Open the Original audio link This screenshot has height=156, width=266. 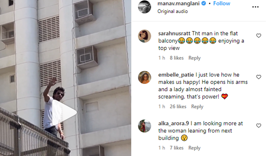point(173,11)
